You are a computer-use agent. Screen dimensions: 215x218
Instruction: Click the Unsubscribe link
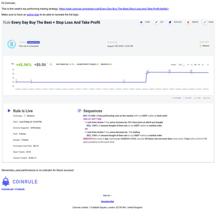(107, 202)
